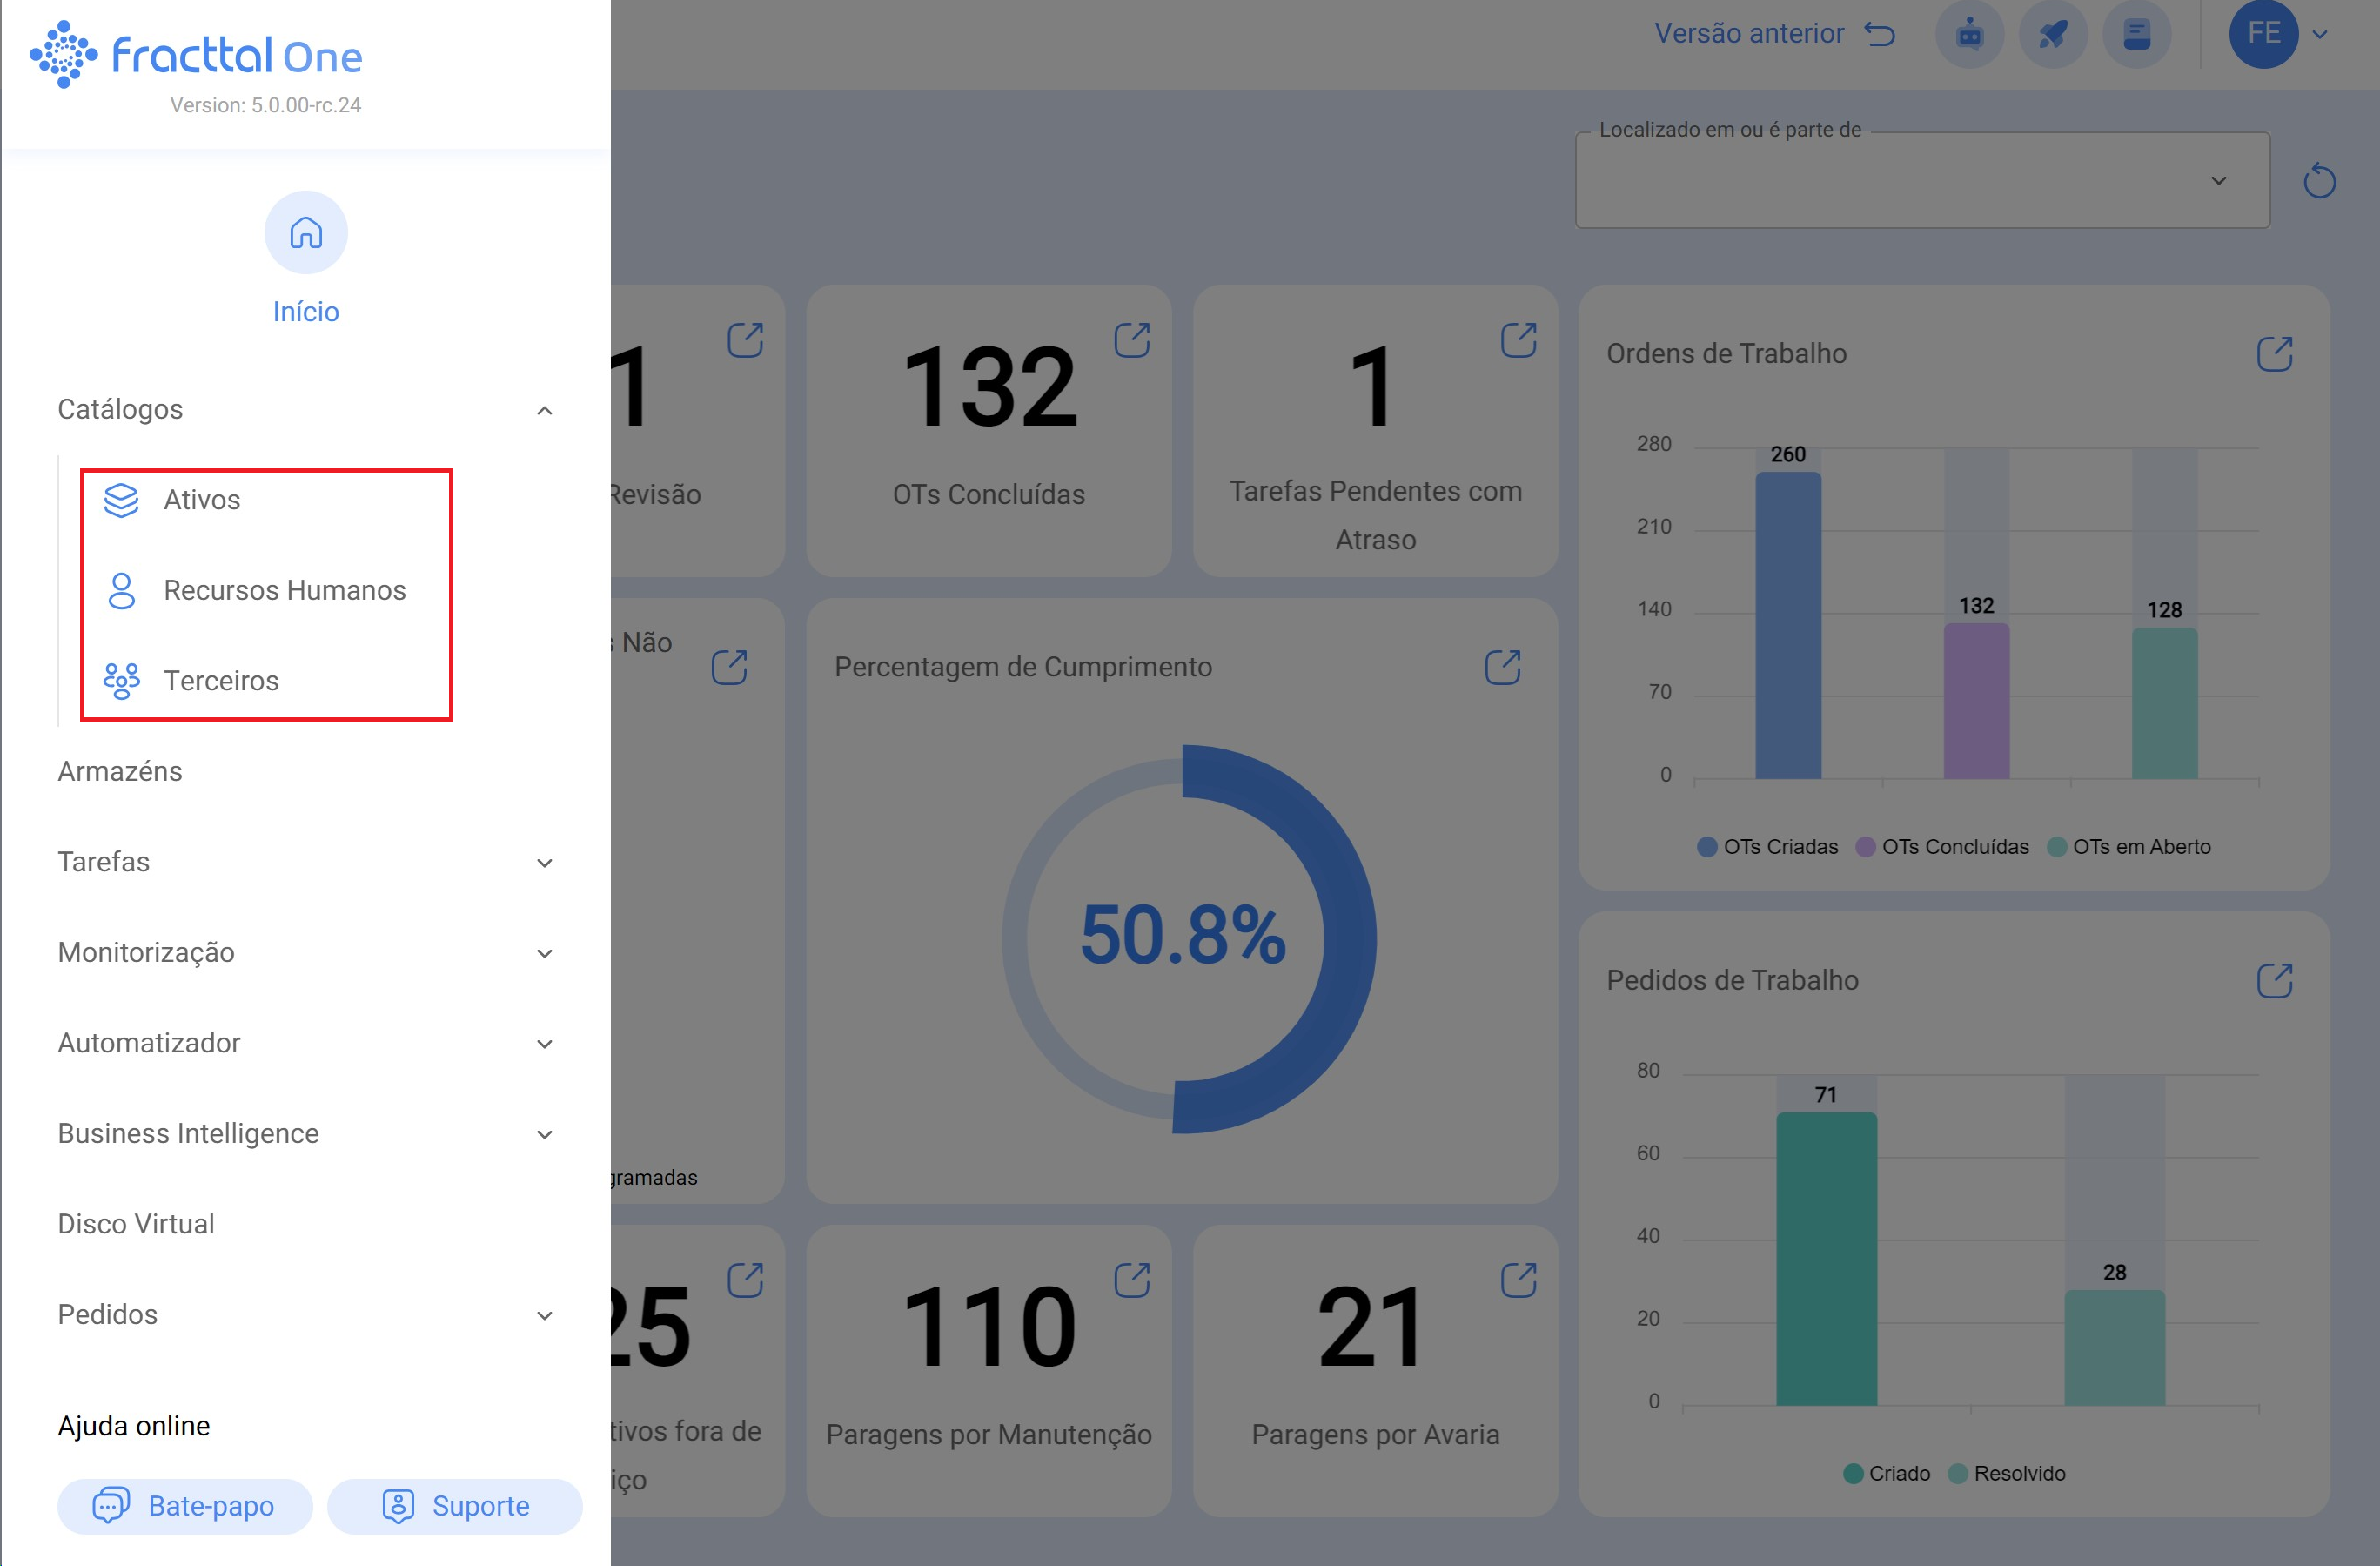2380x1566 pixels.
Task: Open Armazéns menu item
Action: [x=120, y=771]
